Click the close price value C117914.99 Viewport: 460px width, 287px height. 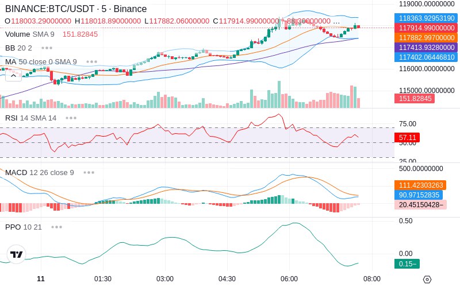(246, 21)
